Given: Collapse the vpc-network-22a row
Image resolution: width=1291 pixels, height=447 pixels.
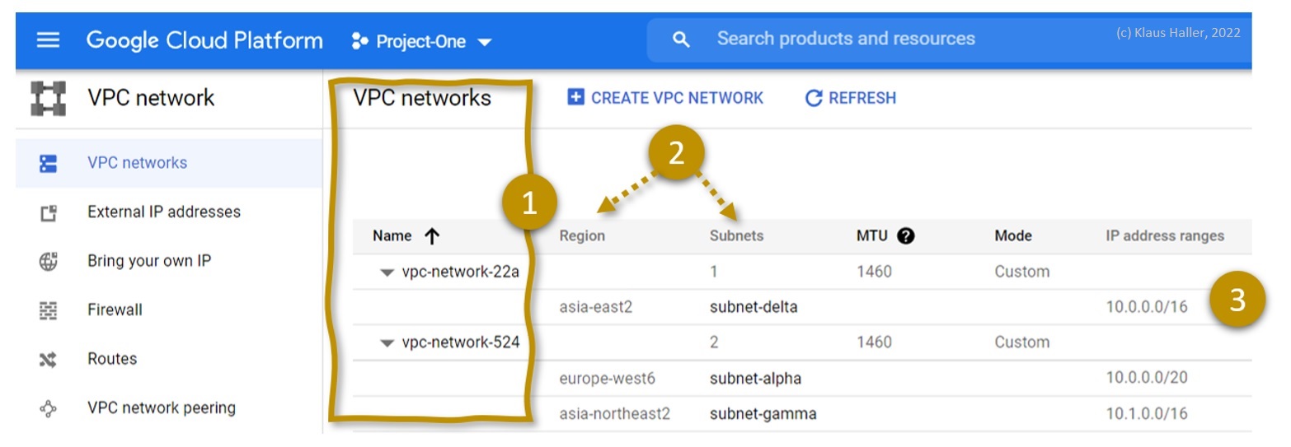Looking at the screenshot, I should tap(387, 273).
